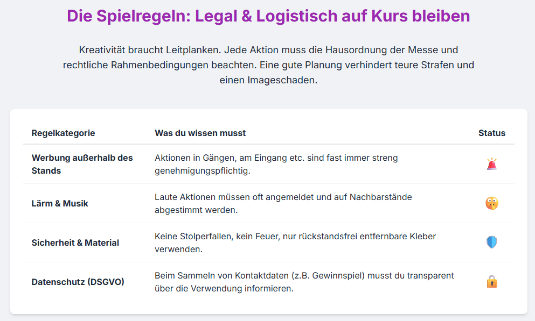Click the padlock status icon
The image size is (535, 321).
[x=491, y=282]
